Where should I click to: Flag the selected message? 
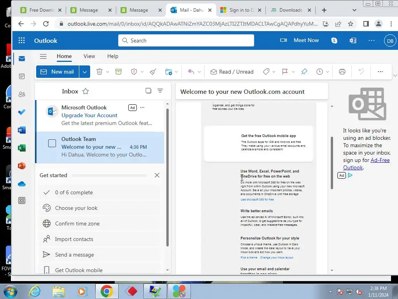285,72
